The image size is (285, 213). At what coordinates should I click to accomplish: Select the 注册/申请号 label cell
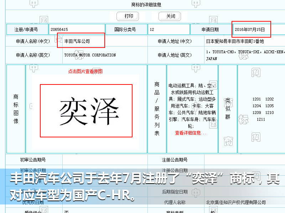click(27, 29)
